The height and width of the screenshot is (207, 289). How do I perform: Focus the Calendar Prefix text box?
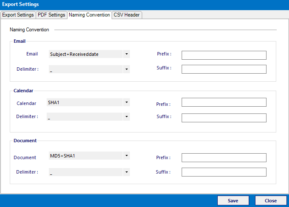coord(224,102)
